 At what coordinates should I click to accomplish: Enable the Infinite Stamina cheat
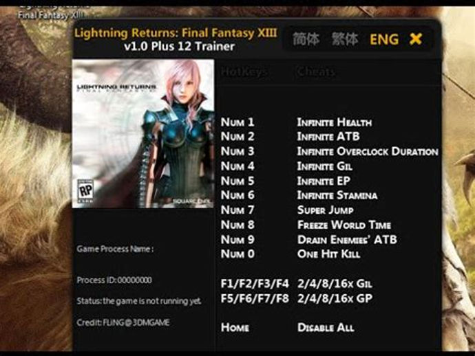tap(337, 195)
